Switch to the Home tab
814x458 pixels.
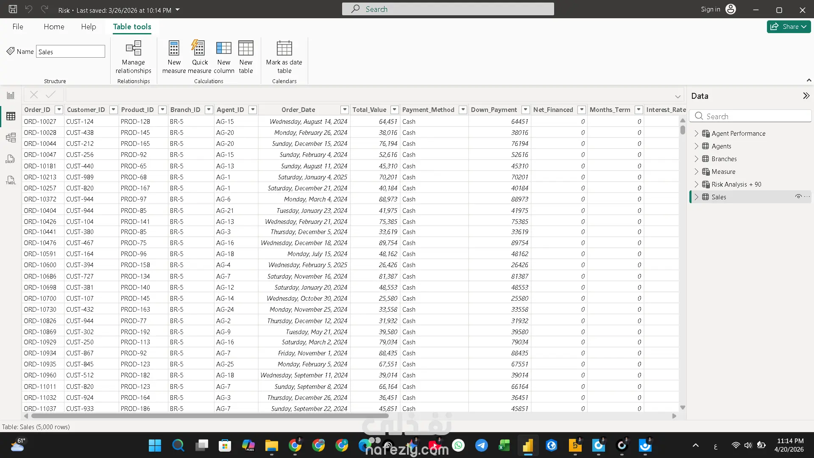point(54,27)
